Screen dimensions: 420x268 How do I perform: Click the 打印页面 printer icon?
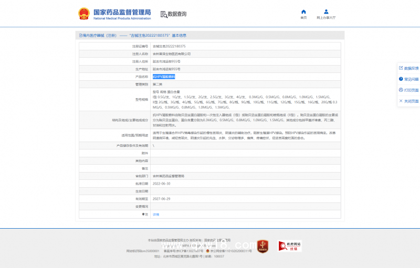(401, 90)
